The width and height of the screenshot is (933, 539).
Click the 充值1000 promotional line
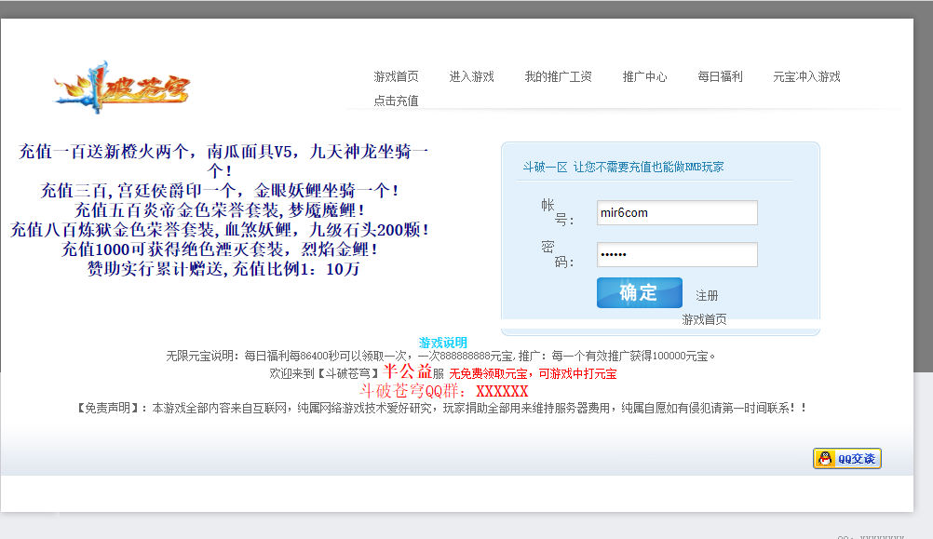[x=220, y=249]
